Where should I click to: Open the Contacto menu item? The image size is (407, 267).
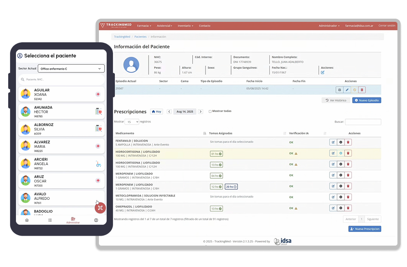pyautogui.click(x=205, y=26)
